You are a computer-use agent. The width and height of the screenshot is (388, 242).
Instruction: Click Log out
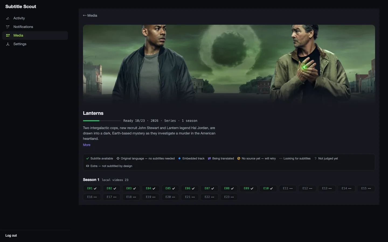point(11,236)
